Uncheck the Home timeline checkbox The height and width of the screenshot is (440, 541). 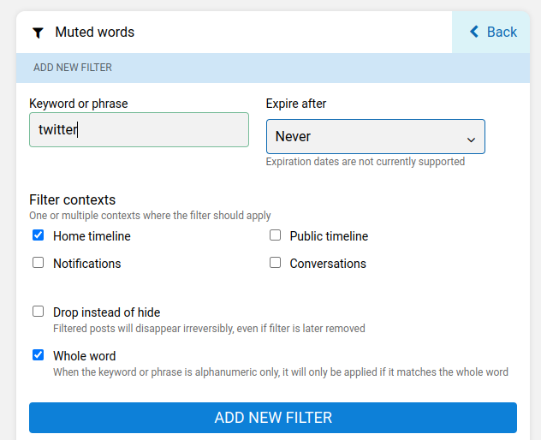pos(39,235)
